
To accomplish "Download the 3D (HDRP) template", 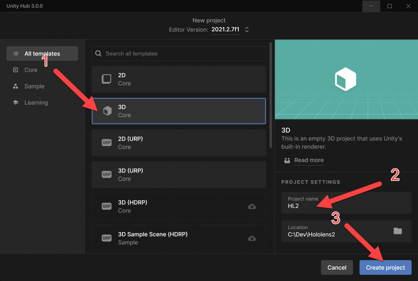I will (252, 206).
